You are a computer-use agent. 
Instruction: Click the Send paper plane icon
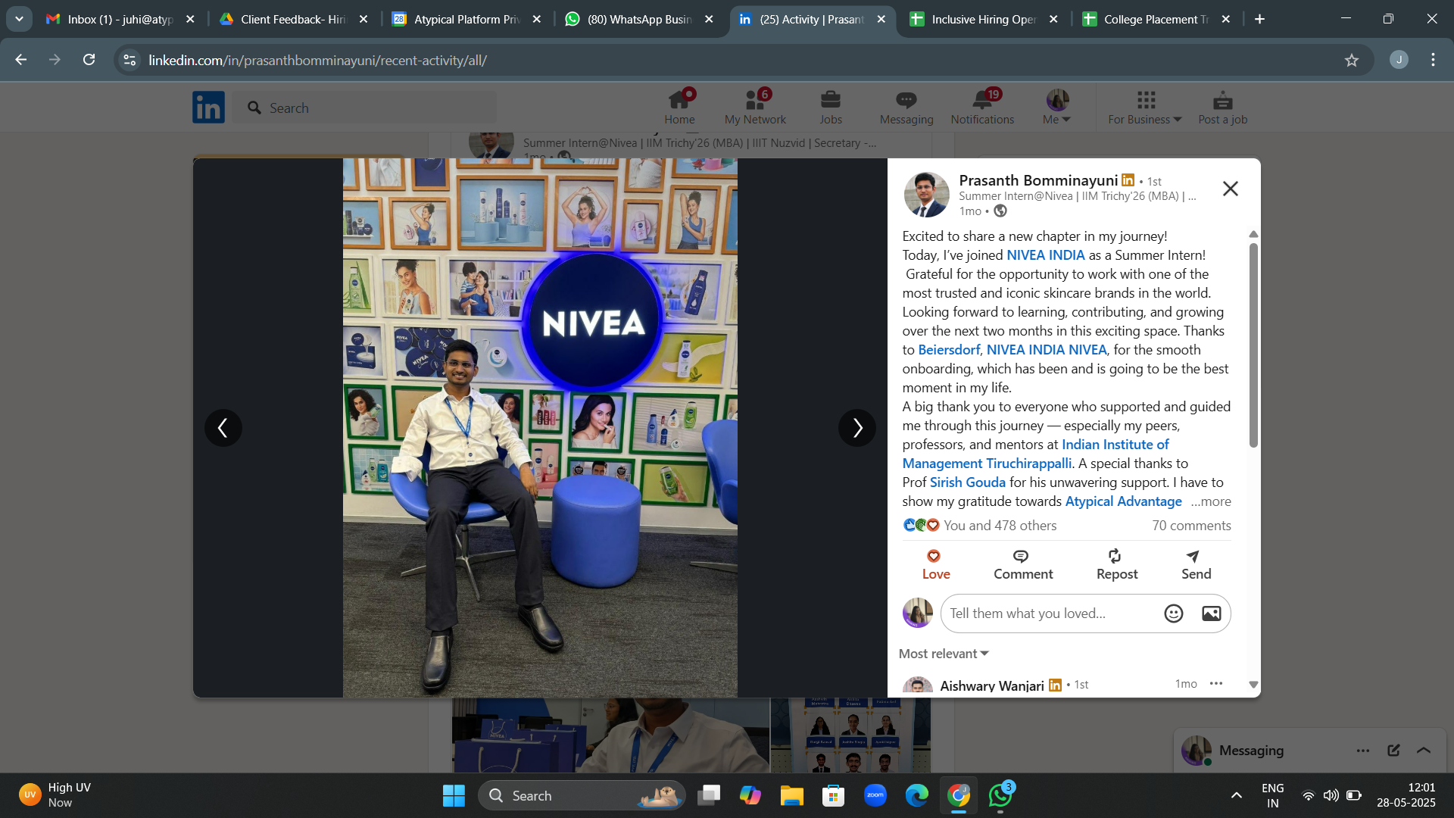[1193, 557]
